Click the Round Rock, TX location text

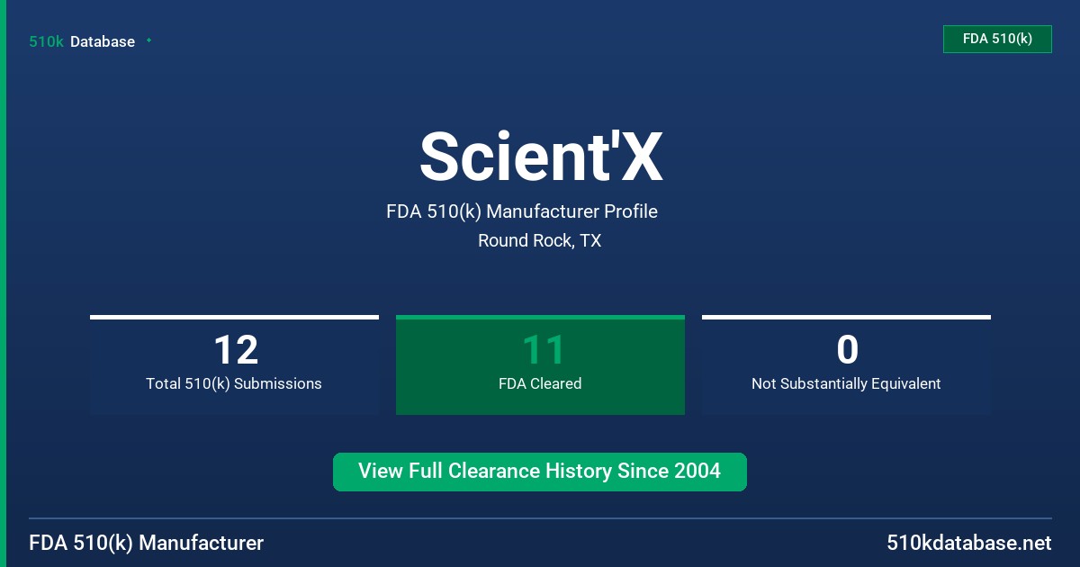[x=540, y=240]
